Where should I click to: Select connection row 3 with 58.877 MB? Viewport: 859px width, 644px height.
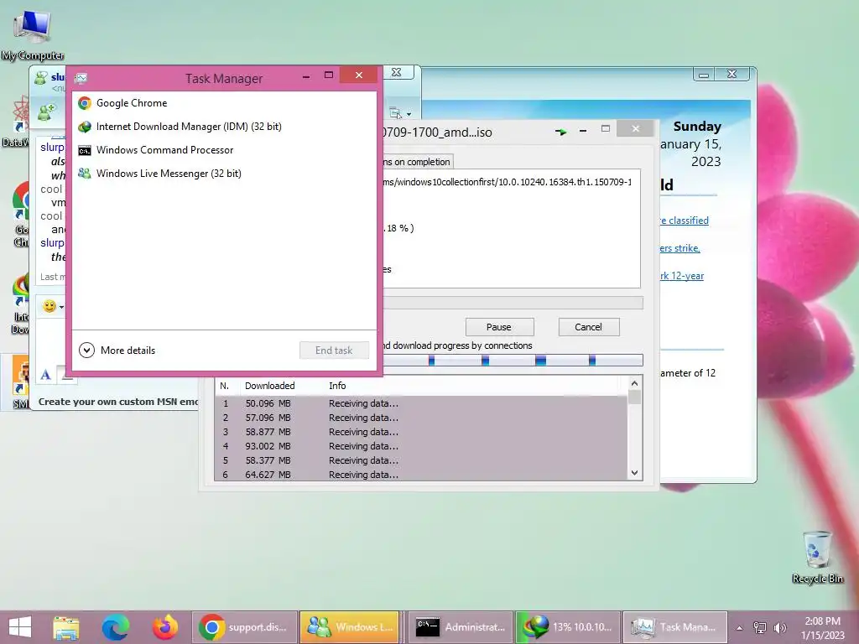[x=421, y=432]
